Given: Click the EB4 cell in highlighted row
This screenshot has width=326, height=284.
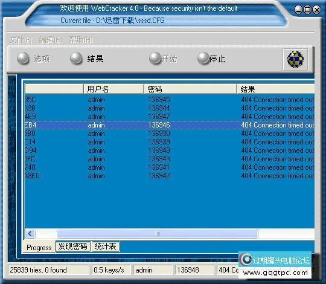Looking at the screenshot, I should (31, 125).
